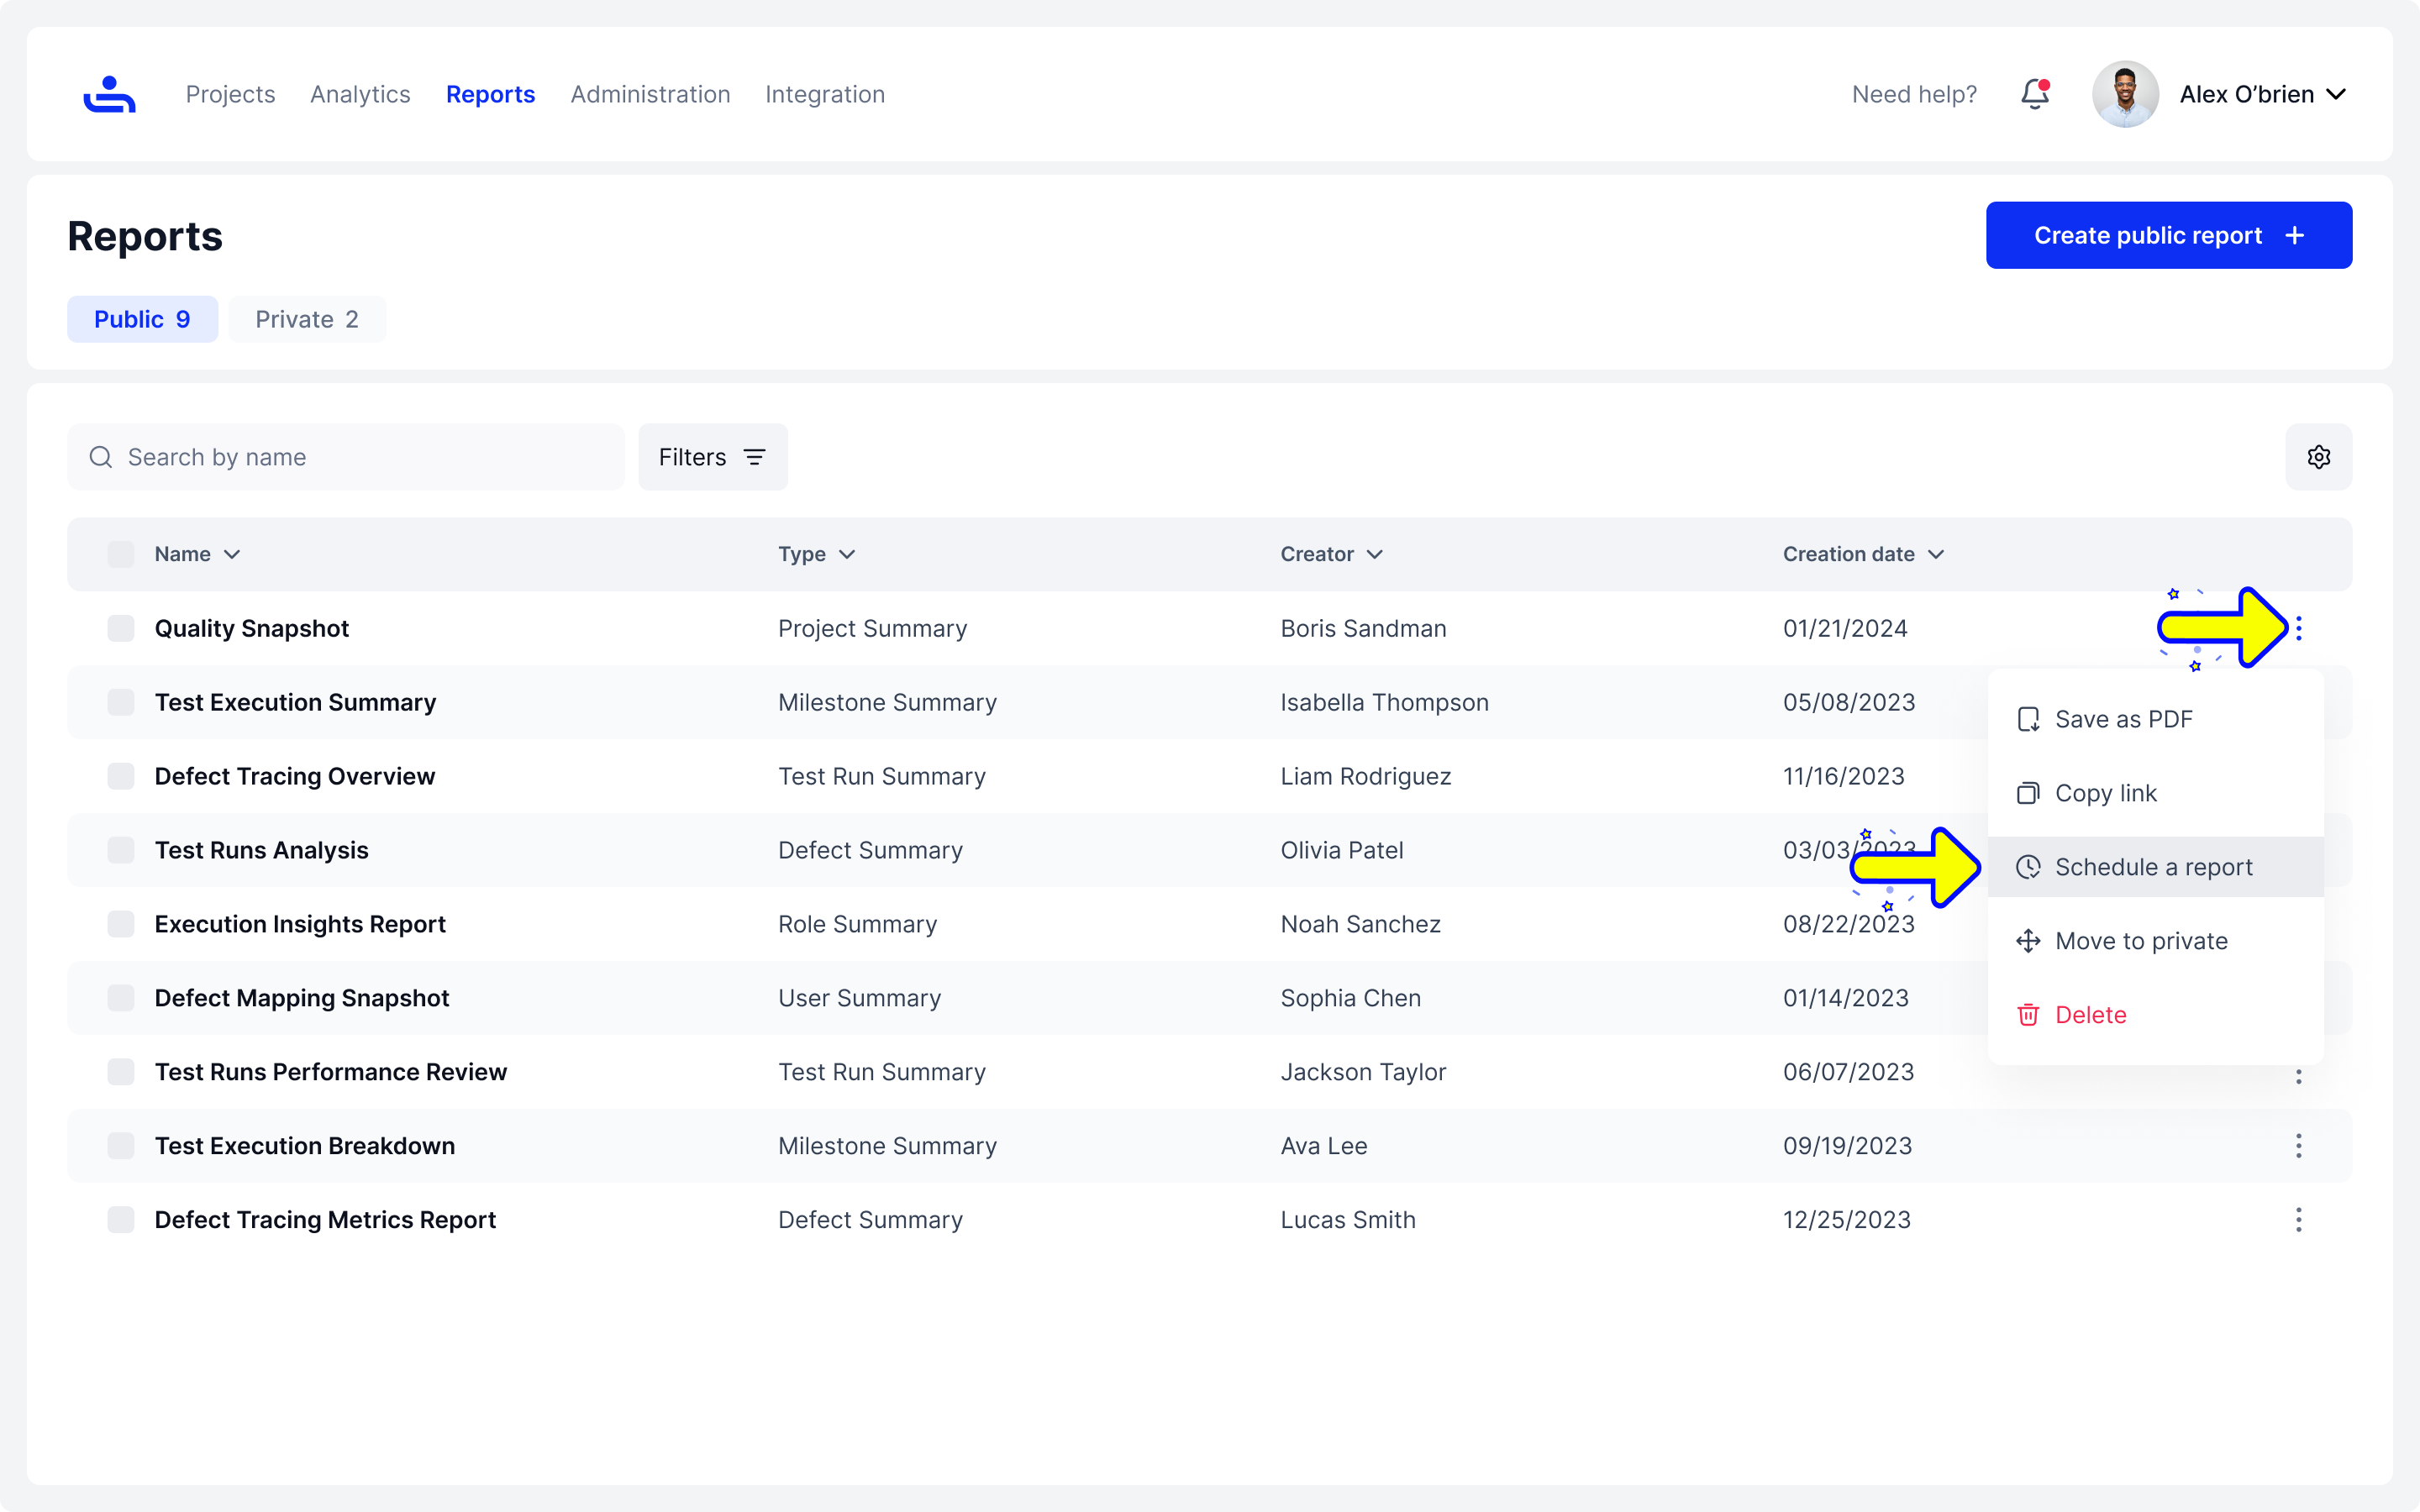
Task: Check the Quality Snapshot row checkbox
Action: (x=121, y=628)
